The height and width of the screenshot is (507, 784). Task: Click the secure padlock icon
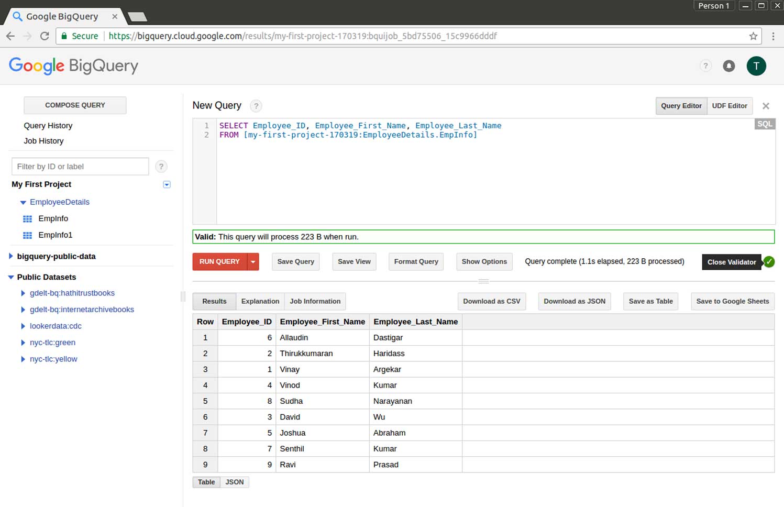tap(64, 36)
